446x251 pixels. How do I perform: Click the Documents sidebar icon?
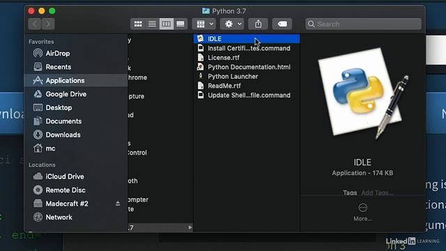click(38, 121)
